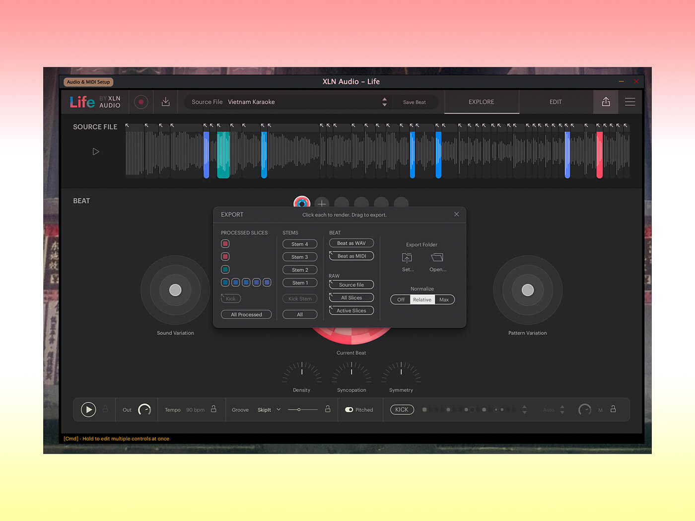Click the Auto stepper arrows
Screen dimensions: 695x521
562,409
